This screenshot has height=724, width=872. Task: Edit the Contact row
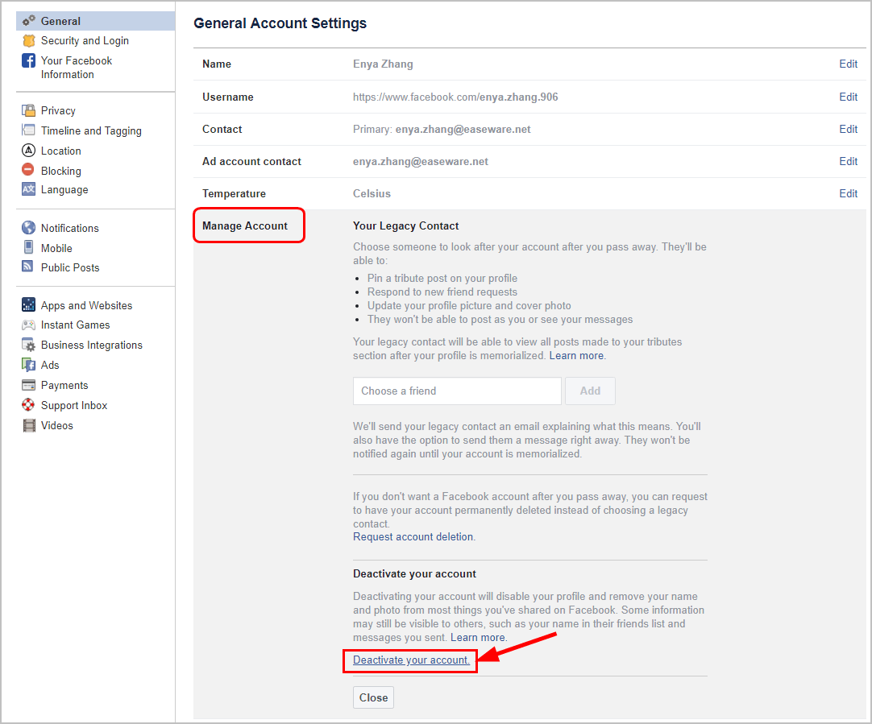pos(848,129)
